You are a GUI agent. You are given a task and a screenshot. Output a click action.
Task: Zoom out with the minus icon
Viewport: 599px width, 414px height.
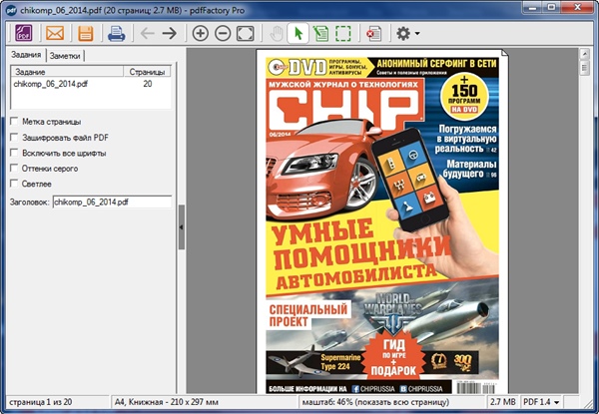223,33
